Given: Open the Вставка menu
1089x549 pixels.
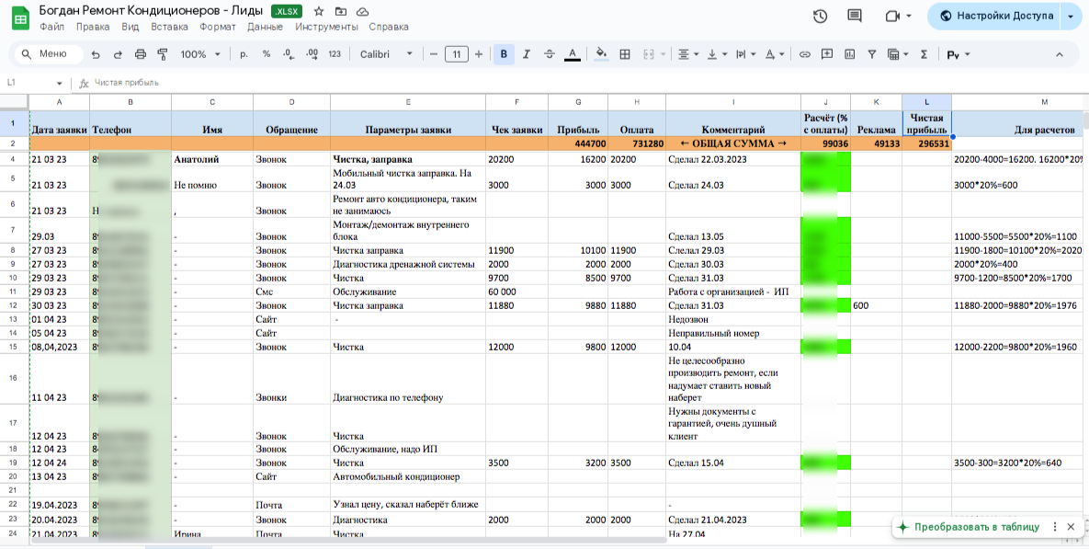Looking at the screenshot, I should coord(169,27).
